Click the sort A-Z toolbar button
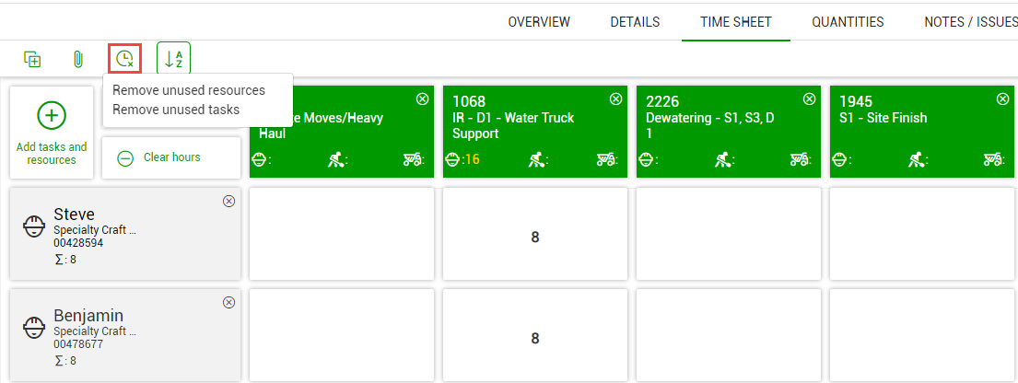Image resolution: width=1018 pixels, height=383 pixels. (x=173, y=60)
